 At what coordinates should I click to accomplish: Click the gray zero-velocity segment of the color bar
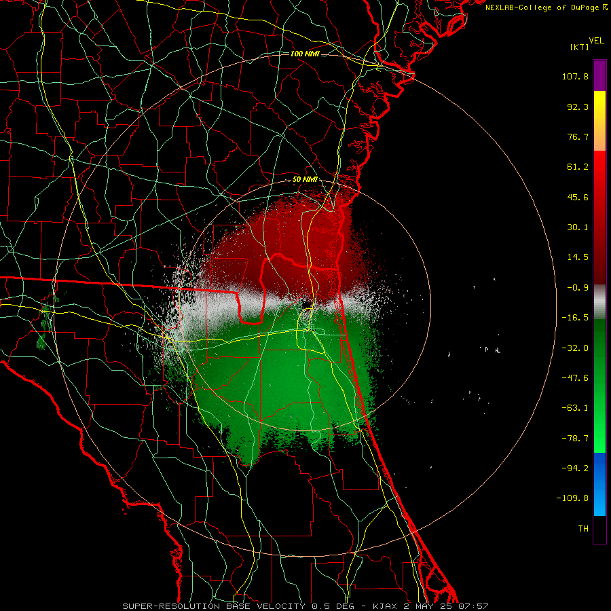click(x=599, y=302)
